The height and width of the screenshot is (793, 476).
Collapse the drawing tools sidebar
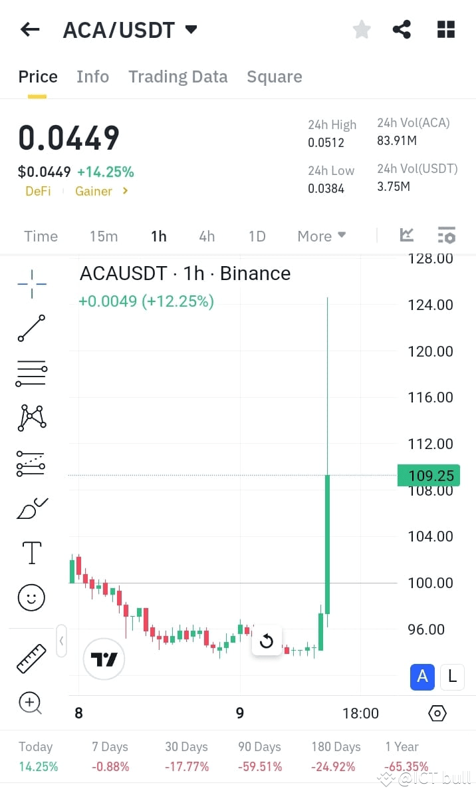coord(61,641)
